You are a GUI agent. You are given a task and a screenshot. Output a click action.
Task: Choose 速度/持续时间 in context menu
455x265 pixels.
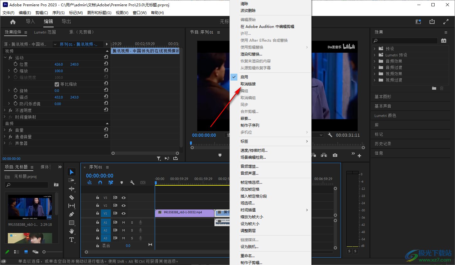pyautogui.click(x=254, y=150)
